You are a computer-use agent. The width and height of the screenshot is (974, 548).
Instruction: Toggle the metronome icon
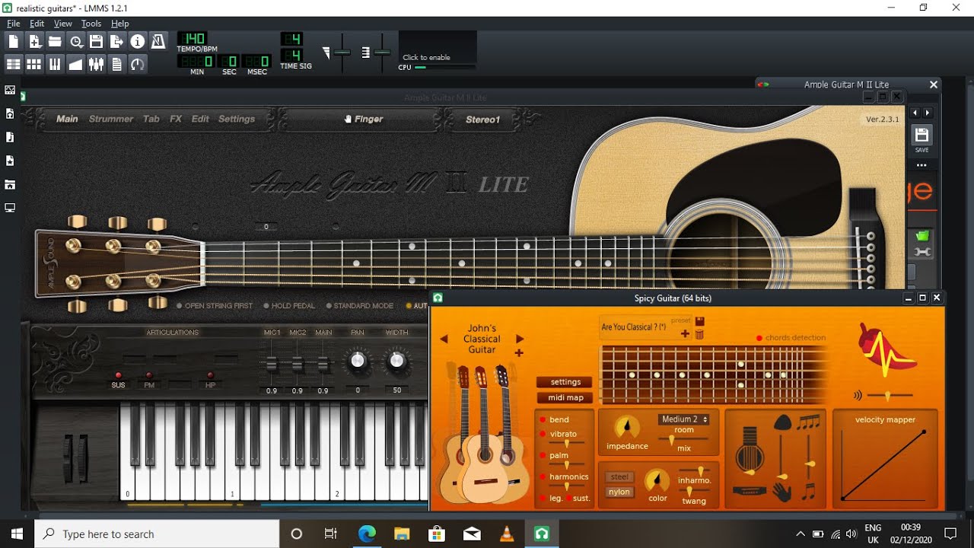(x=158, y=41)
